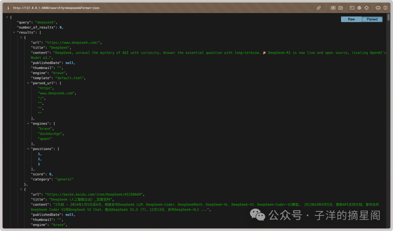Click the "score" value 9
The image size is (393, 231).
(x=50, y=174)
